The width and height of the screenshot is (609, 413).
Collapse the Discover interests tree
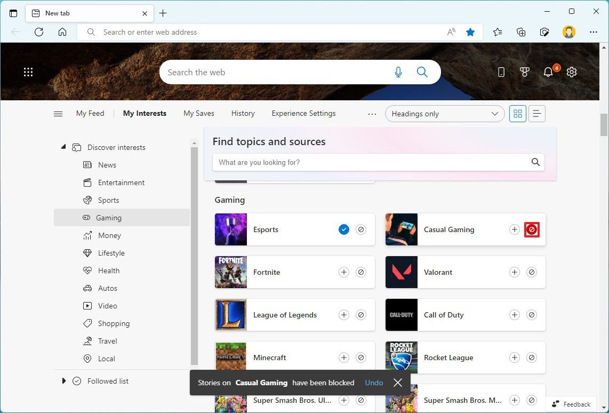pyautogui.click(x=63, y=147)
